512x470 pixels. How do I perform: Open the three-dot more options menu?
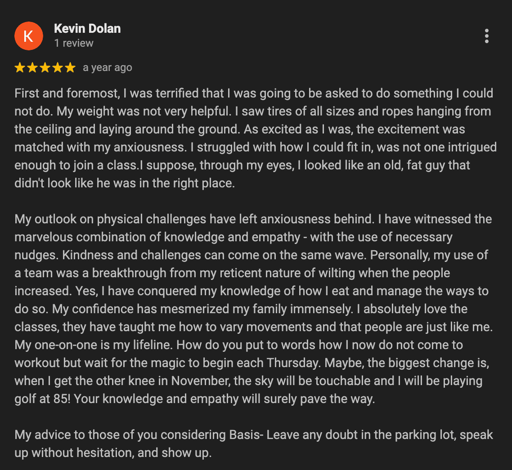(486, 36)
